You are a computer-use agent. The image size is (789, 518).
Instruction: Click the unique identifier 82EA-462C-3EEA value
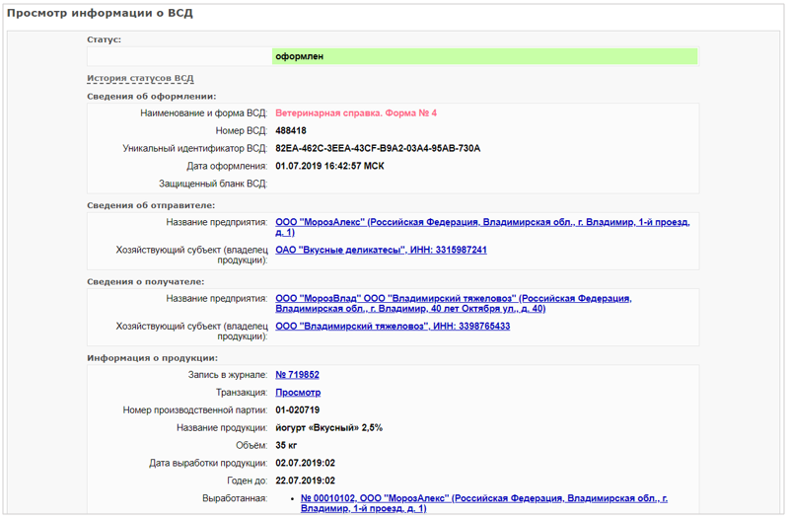377,149
